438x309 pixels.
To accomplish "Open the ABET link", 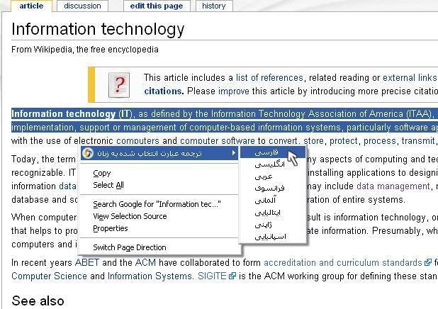I will [87, 263].
